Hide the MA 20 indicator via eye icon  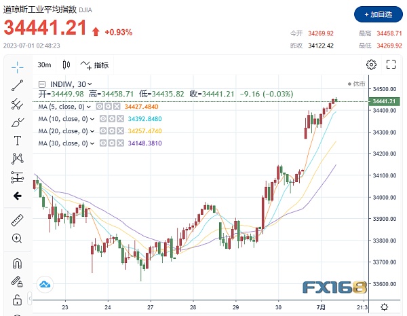coord(103,131)
